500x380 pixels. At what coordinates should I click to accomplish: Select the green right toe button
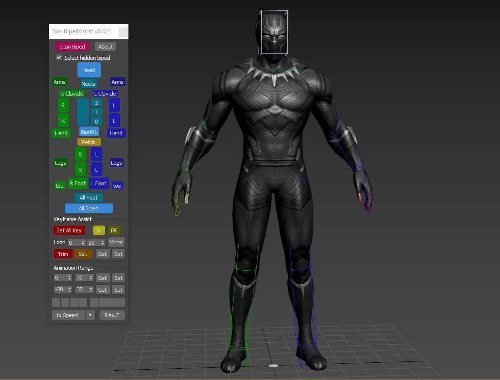point(60,186)
